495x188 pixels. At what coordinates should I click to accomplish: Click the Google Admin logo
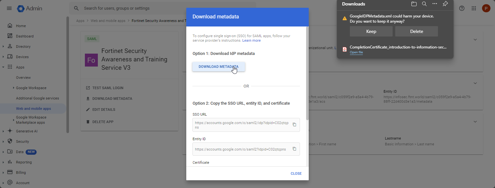coord(30,8)
